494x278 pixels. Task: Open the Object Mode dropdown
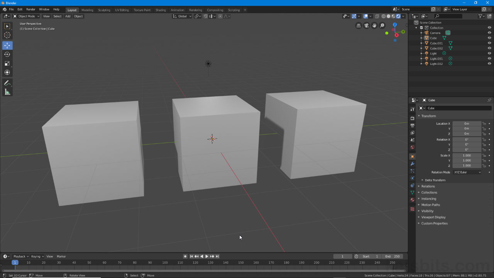click(x=26, y=16)
